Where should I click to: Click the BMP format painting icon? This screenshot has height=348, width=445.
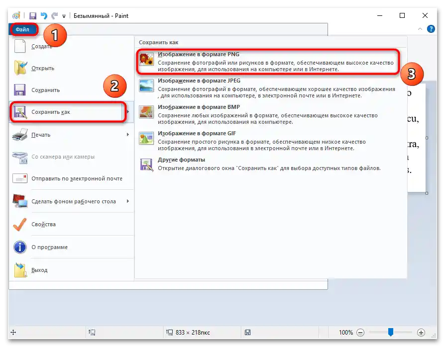coord(146,112)
